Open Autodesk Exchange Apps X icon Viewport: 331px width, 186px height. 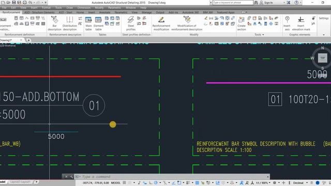289,3
